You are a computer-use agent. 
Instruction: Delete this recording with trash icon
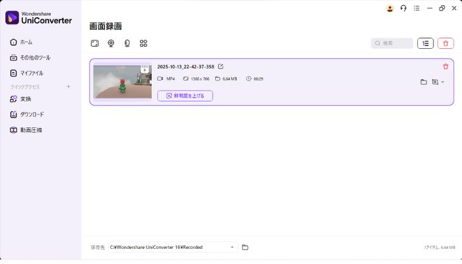(445, 67)
